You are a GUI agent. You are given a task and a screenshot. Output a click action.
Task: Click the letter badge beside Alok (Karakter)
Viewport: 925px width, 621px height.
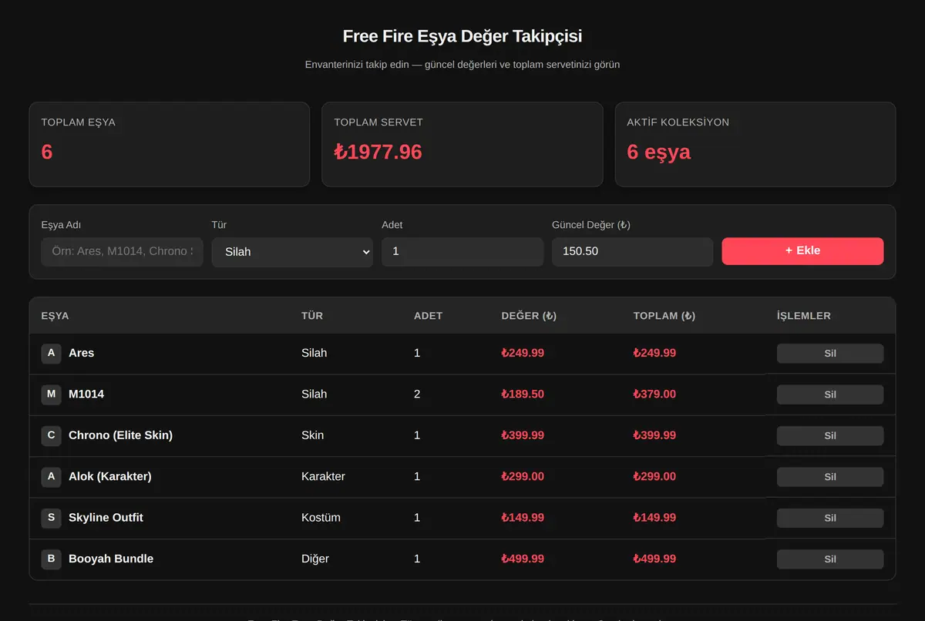51,476
